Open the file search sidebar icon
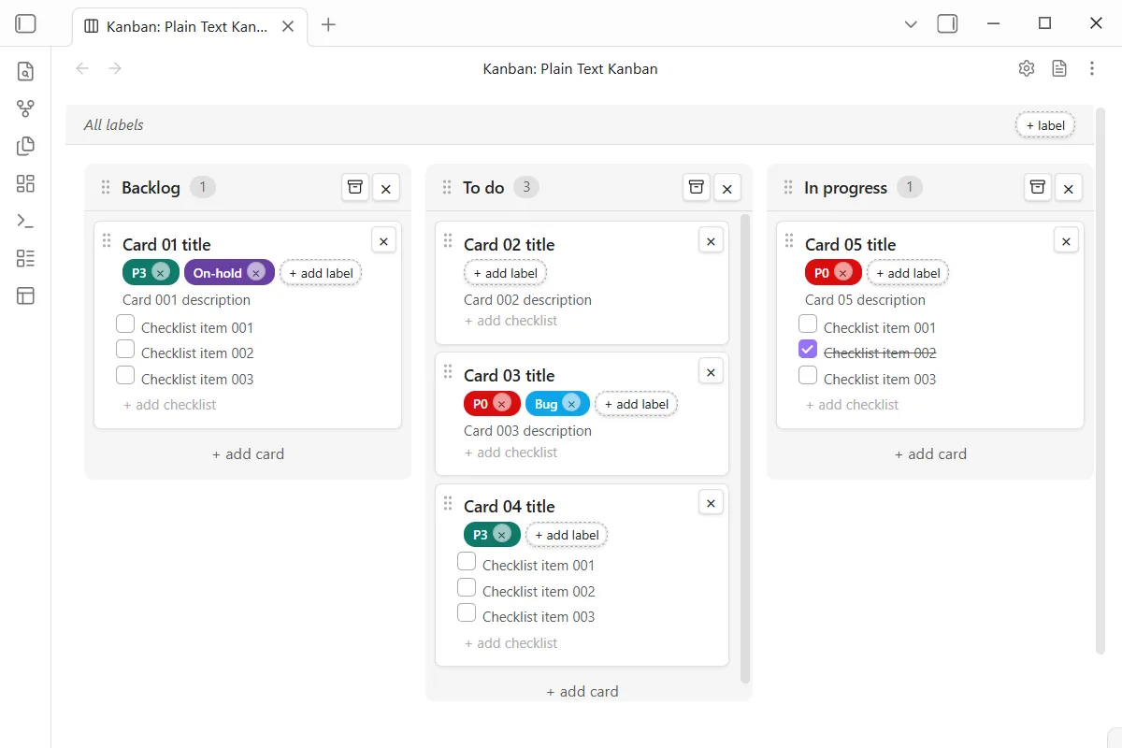1122x748 pixels. click(x=25, y=71)
